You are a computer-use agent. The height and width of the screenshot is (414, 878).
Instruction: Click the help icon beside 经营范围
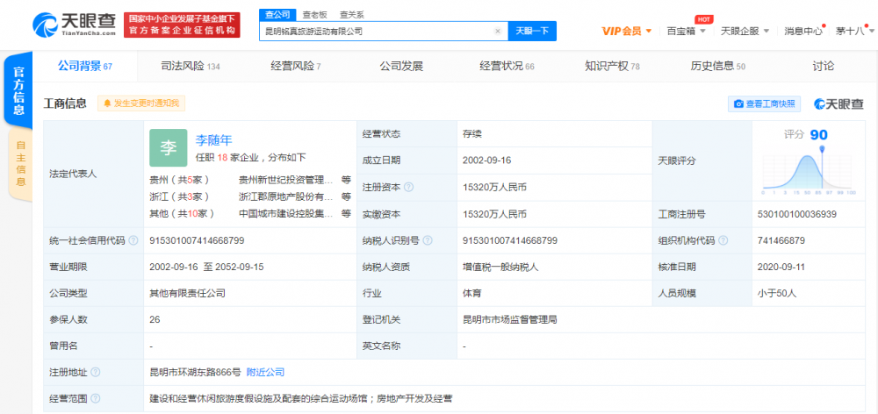tap(96, 398)
